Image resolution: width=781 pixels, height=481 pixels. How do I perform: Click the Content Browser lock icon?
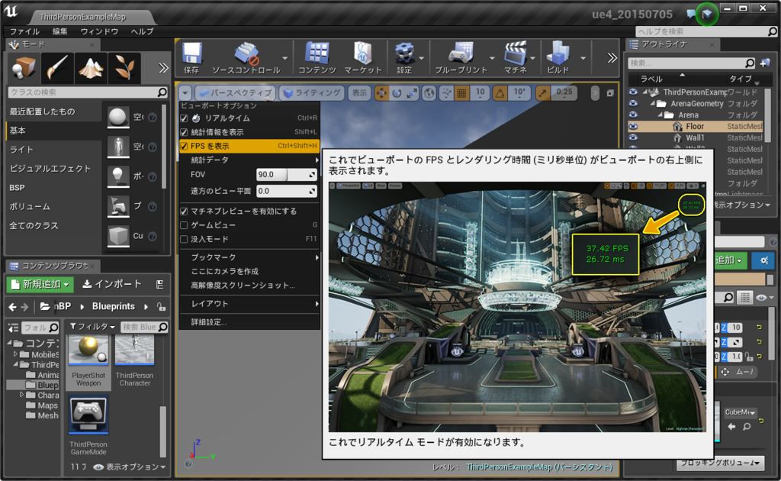pos(161,307)
